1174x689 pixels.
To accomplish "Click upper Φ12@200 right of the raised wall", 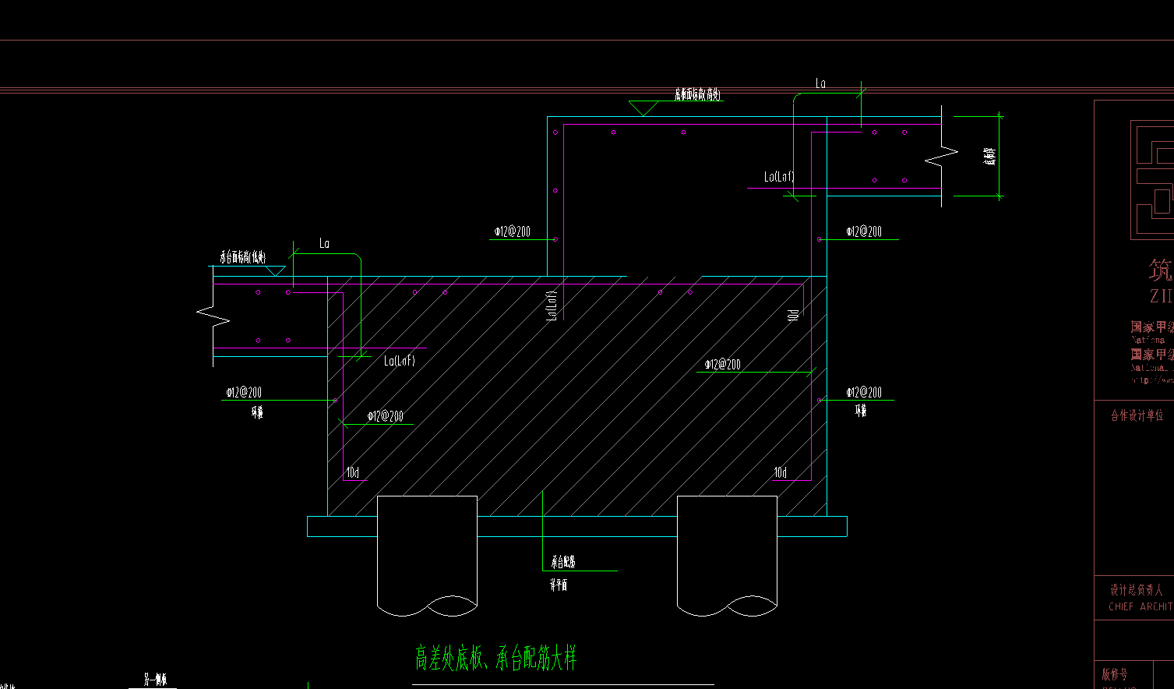I will pyautogui.click(x=864, y=231).
